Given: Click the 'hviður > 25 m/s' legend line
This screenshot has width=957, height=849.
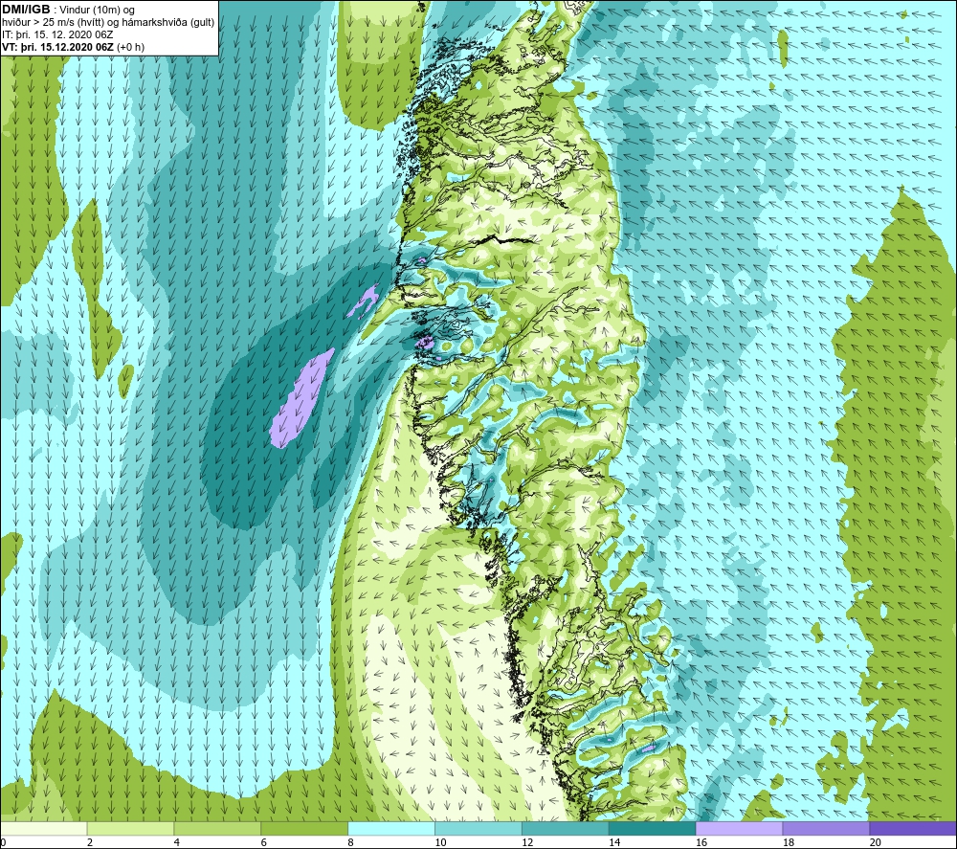Looking at the screenshot, I should pos(108,22).
